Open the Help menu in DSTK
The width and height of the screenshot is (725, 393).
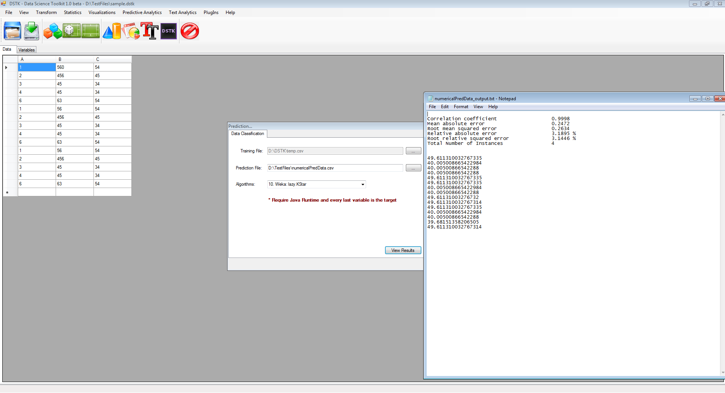click(230, 12)
